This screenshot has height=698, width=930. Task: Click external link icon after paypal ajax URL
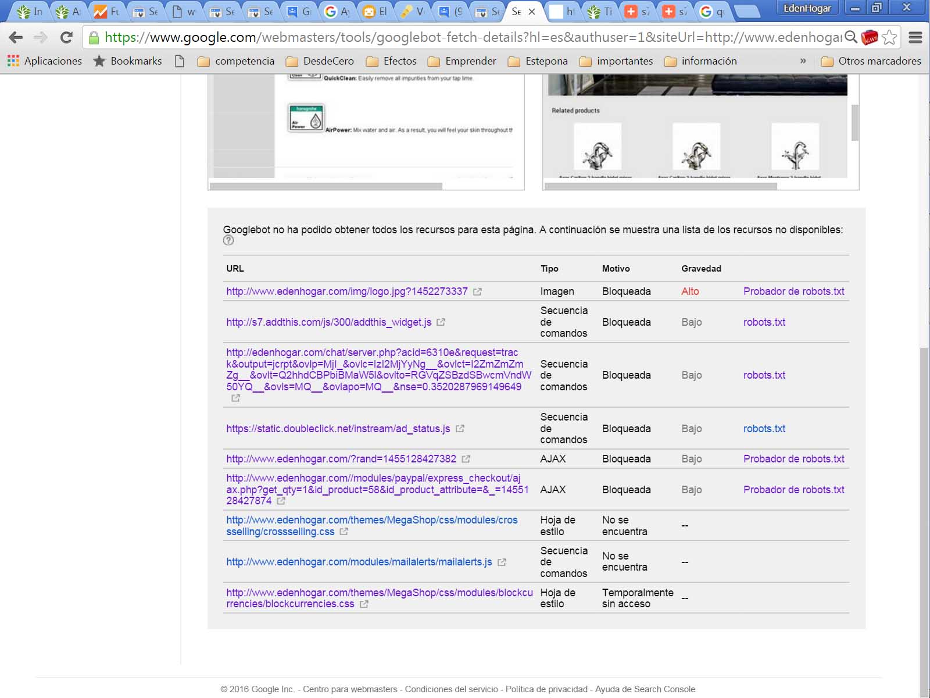pyautogui.click(x=281, y=501)
